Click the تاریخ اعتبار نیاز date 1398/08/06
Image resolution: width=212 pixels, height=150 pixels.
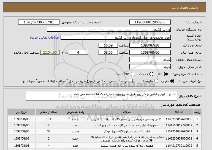150,53
